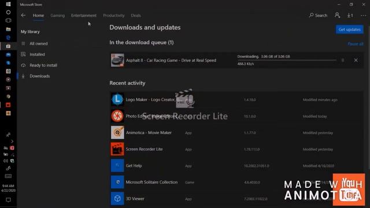Viewport: 370px width, 208px height.
Task: Open Asphalt 8 - Car Racing Game title
Action: (171, 60)
